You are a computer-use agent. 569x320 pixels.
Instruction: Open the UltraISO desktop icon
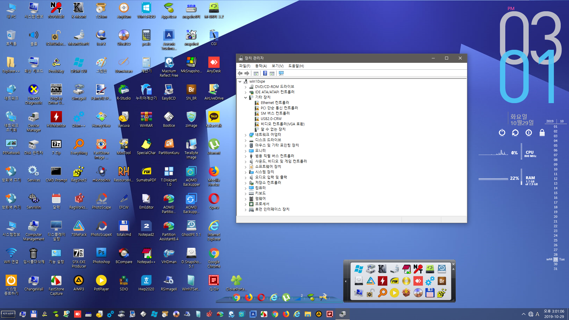coord(124,38)
